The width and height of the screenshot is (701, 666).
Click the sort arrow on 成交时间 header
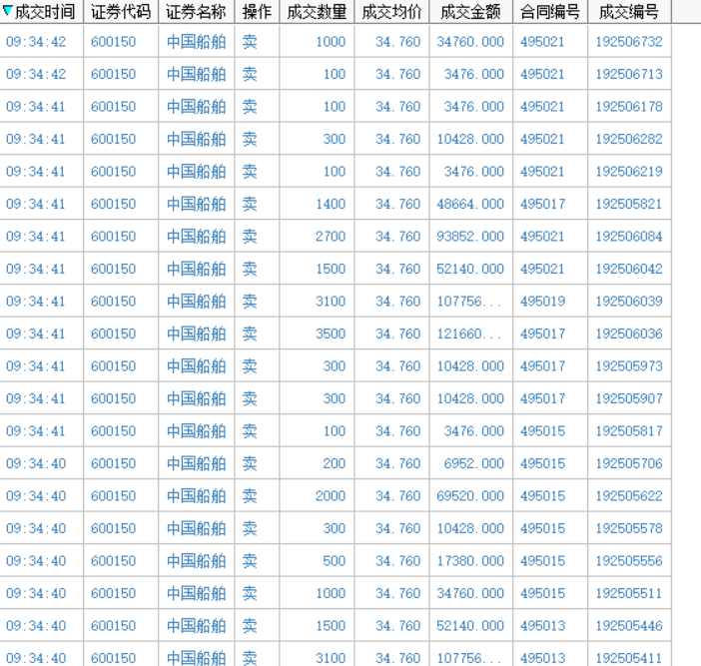click(7, 11)
